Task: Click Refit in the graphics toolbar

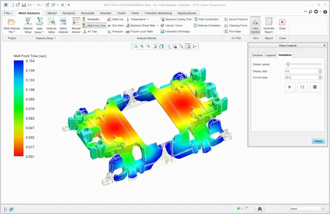Action: (135, 46)
